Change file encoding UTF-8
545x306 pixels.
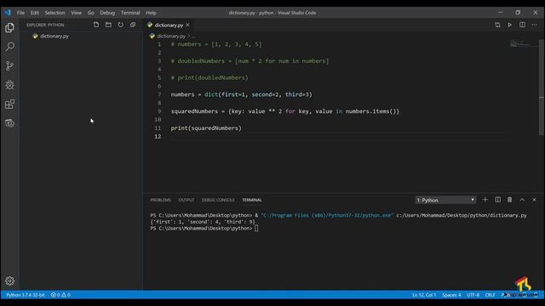(473, 295)
